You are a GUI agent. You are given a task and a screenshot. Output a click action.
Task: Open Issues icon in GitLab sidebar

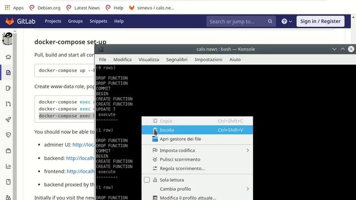8,88
